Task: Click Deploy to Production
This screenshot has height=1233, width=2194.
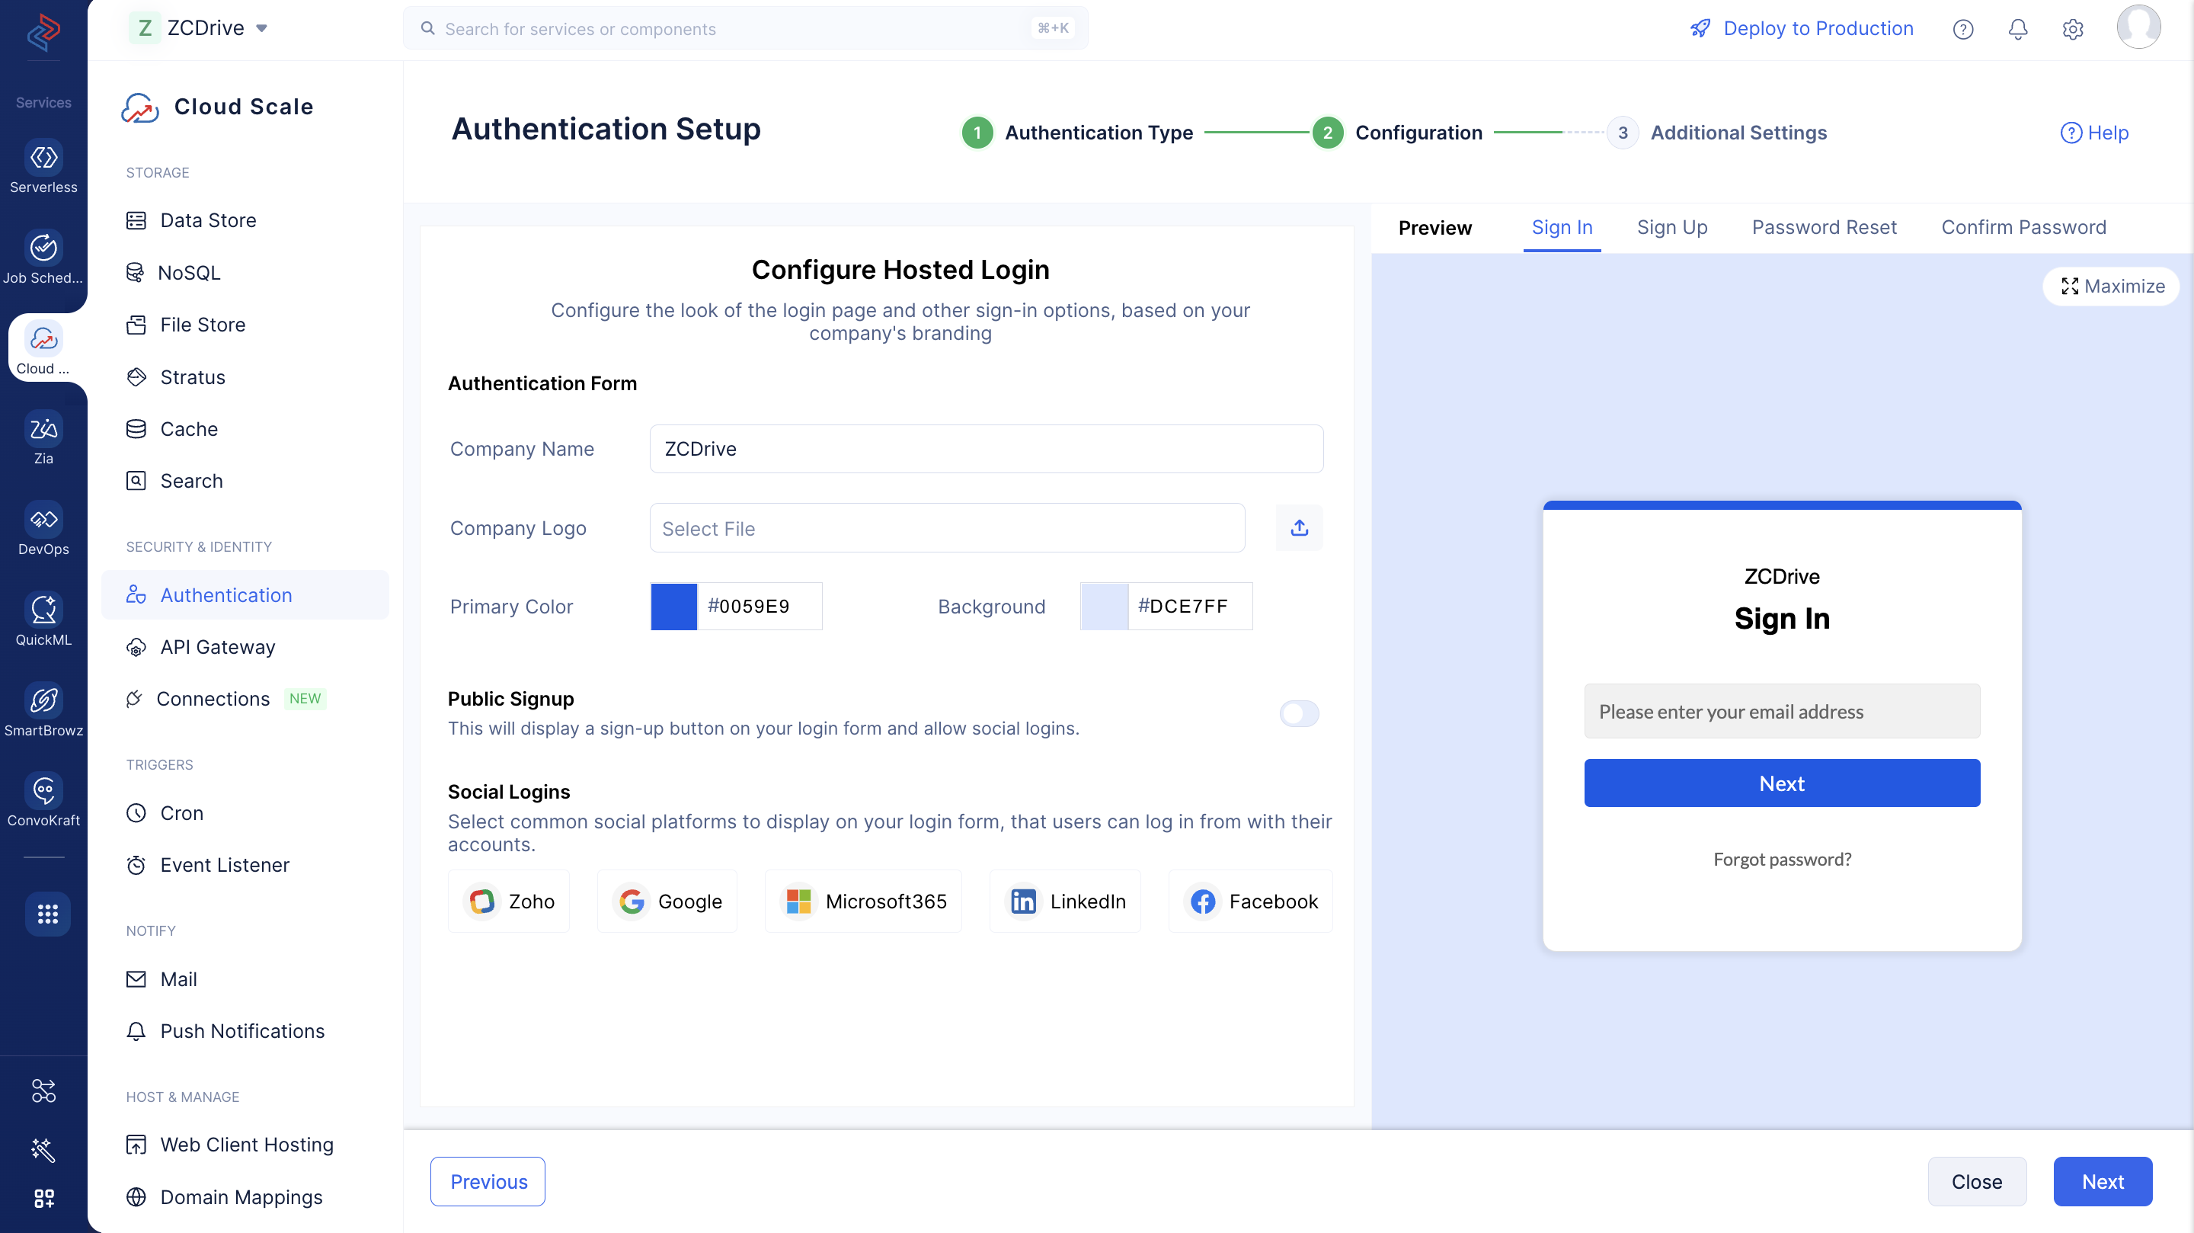Action: pyautogui.click(x=1802, y=28)
